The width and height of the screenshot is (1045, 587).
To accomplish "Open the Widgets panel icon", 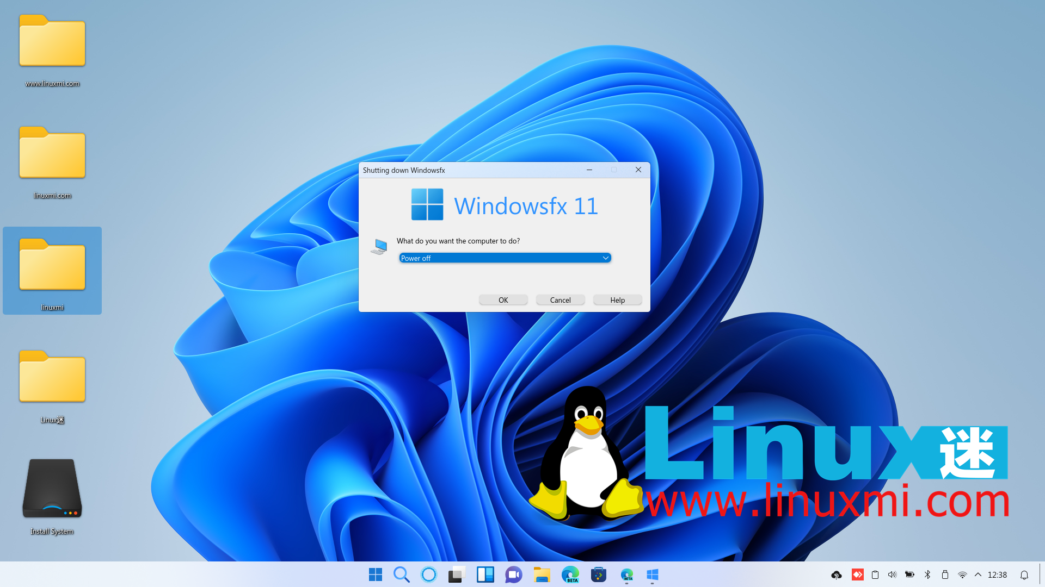I will coord(485,574).
